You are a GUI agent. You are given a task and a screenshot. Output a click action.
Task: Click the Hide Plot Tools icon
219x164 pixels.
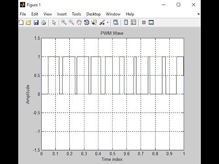click(144, 22)
